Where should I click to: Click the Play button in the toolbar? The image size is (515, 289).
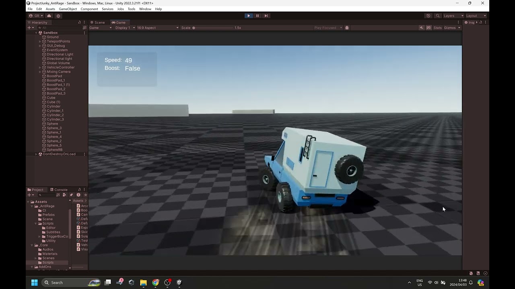(x=248, y=16)
